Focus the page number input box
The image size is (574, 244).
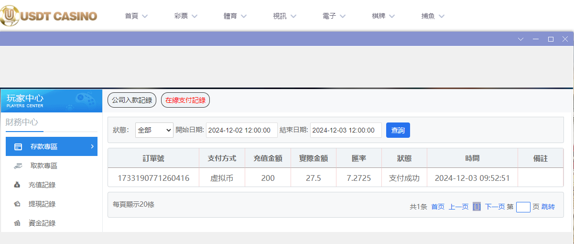point(523,207)
